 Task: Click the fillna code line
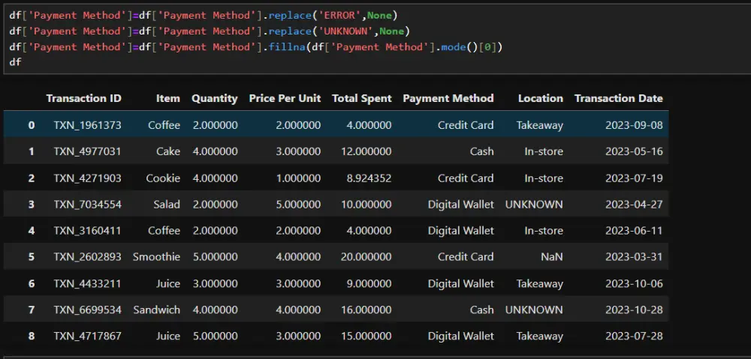coord(256,47)
